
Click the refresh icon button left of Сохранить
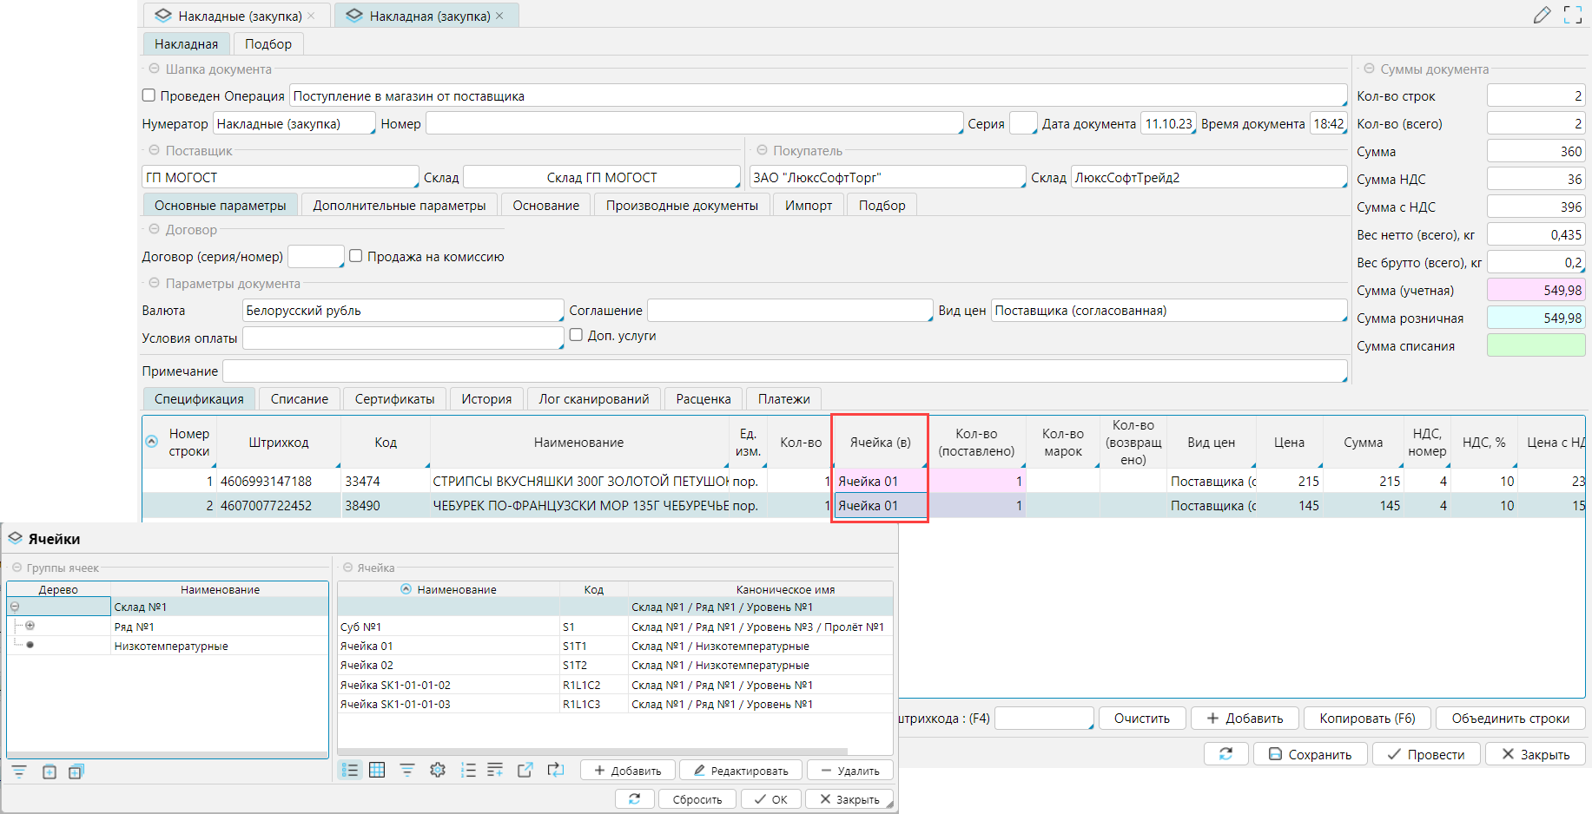[1225, 754]
